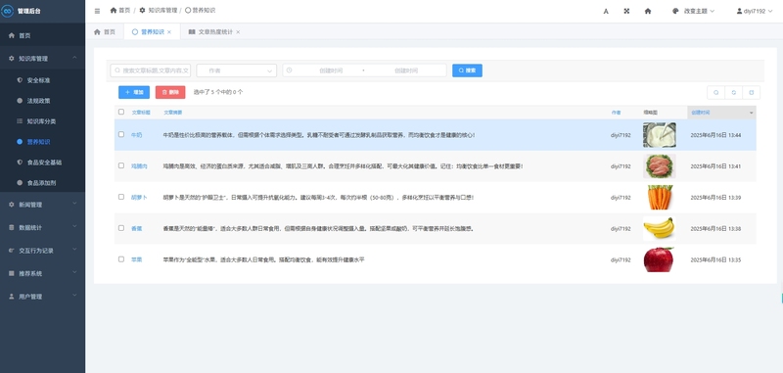
Task: Open the 鸡胸肉 article title link
Action: tap(139, 165)
